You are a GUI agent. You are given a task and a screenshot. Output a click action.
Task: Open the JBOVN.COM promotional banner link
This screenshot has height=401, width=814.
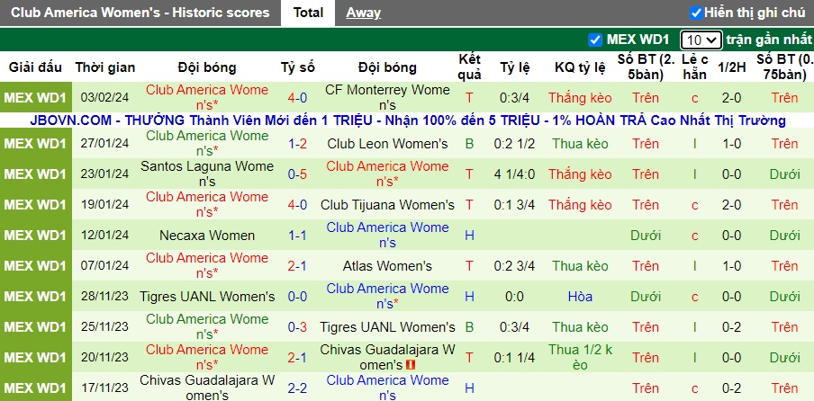pyautogui.click(x=407, y=120)
